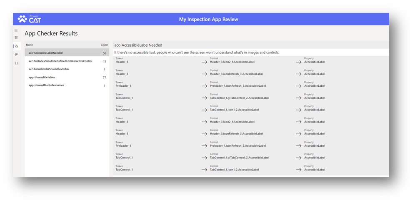Open the acc-FocusBorderShouldBeVisible result
The width and height of the screenshot is (415, 203).
(x=49, y=69)
